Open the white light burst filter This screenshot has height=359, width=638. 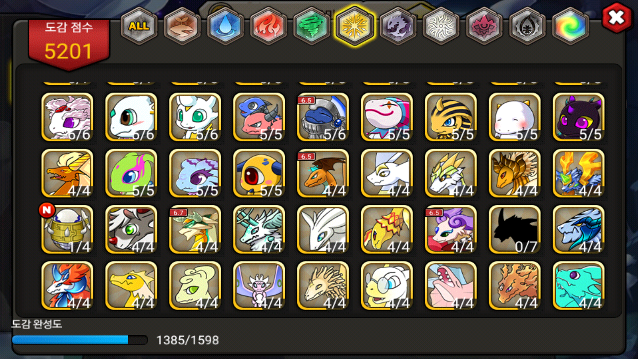point(441,26)
